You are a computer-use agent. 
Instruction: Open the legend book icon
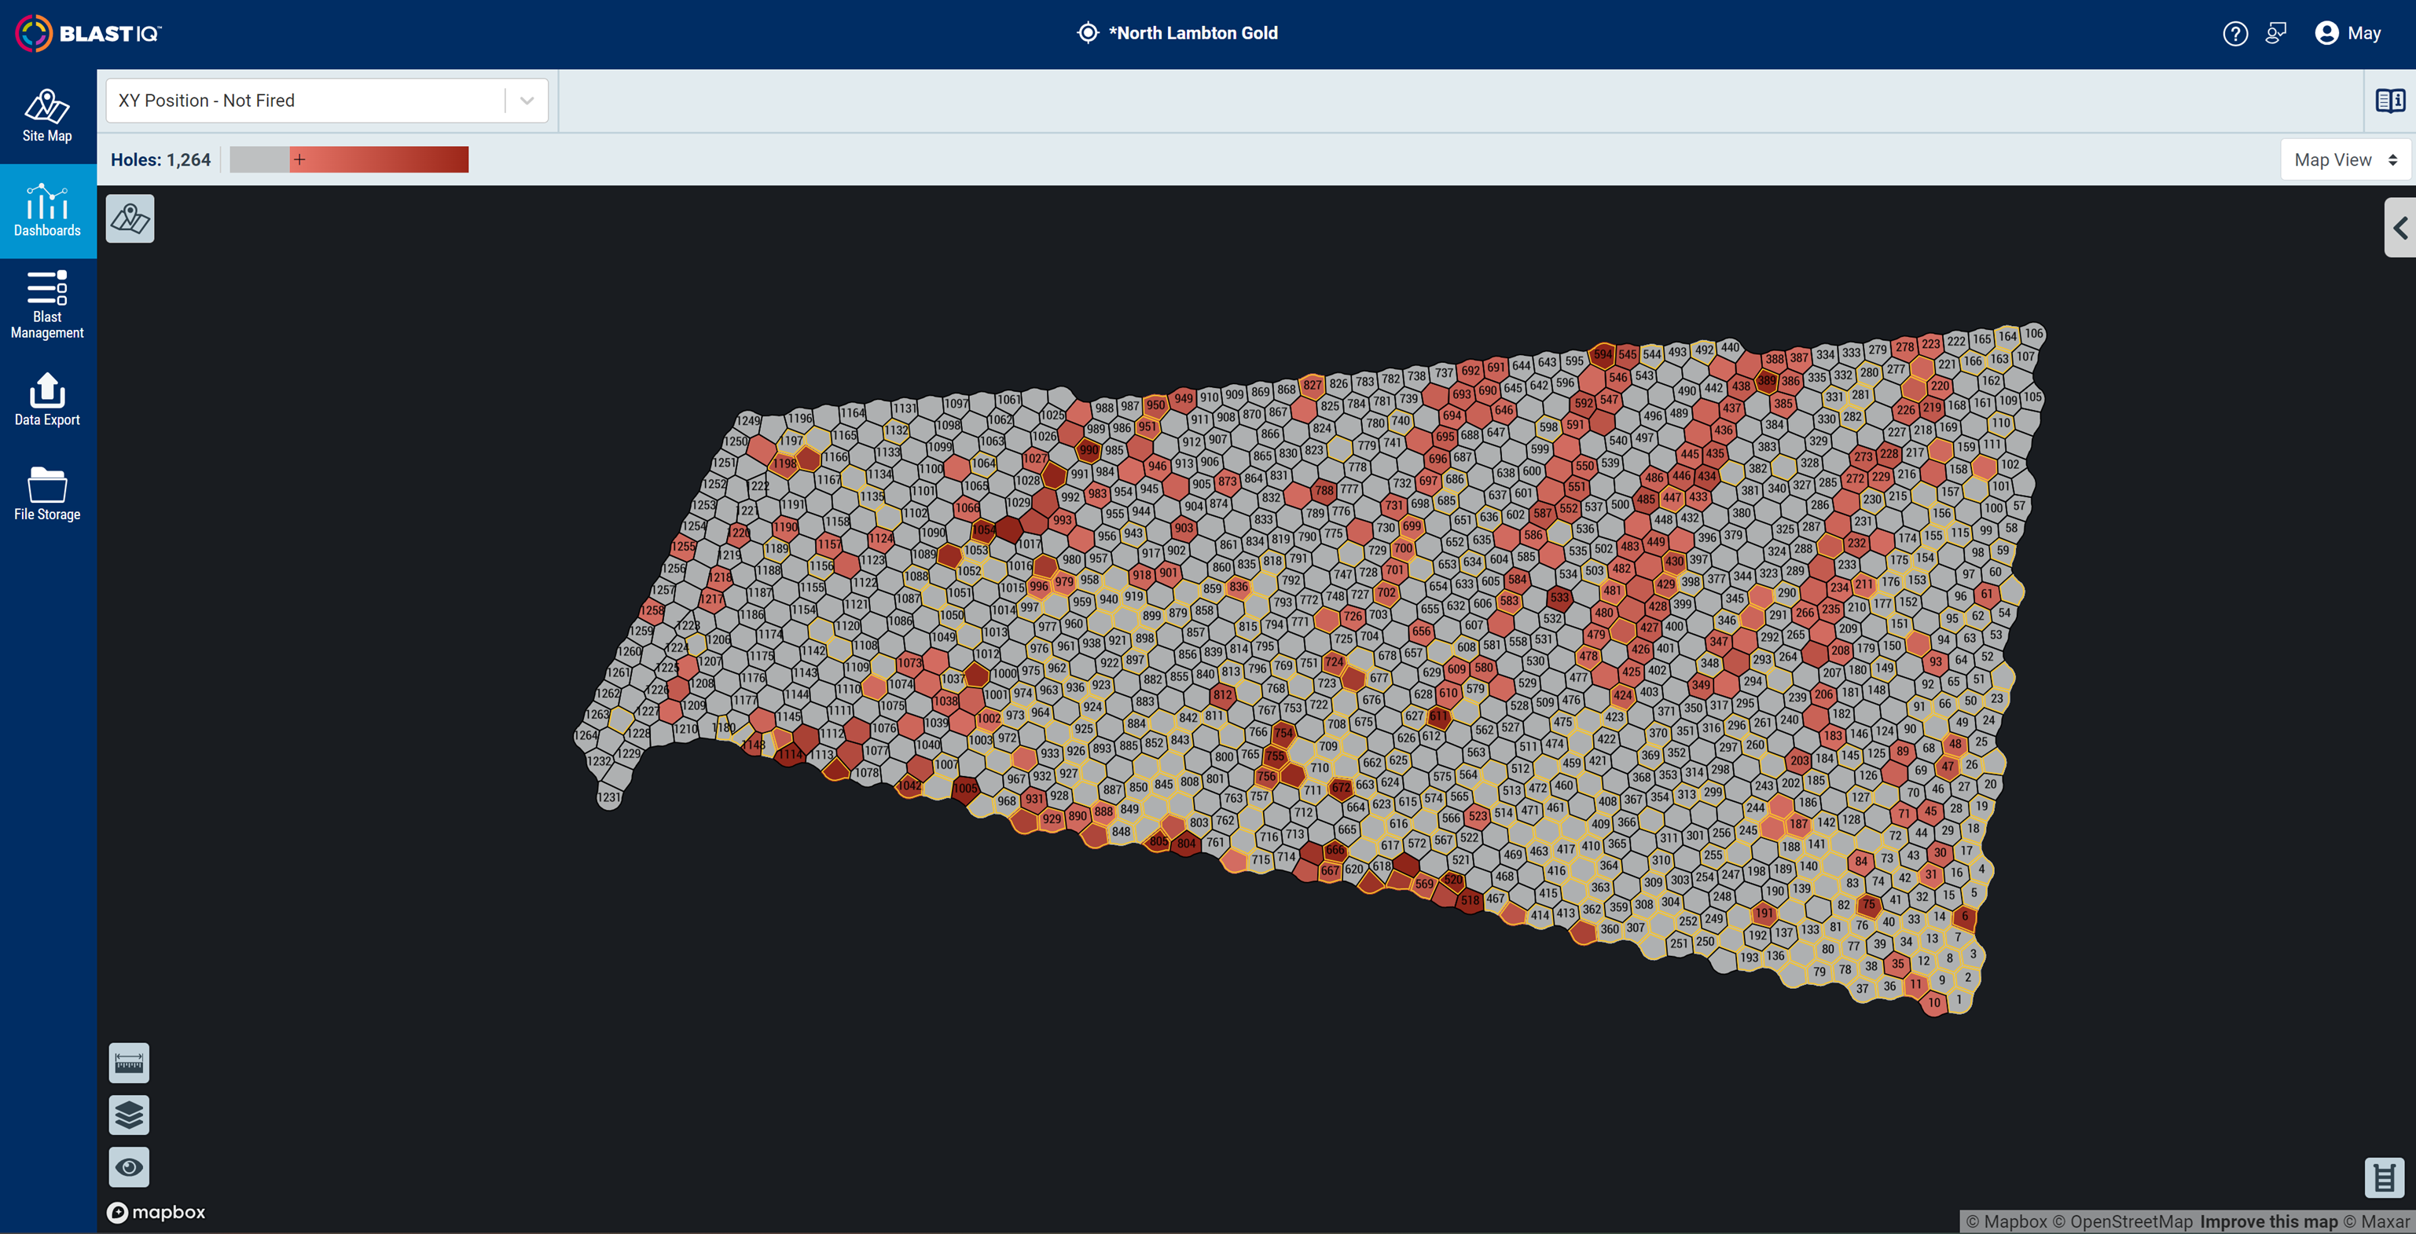[x=2390, y=101]
